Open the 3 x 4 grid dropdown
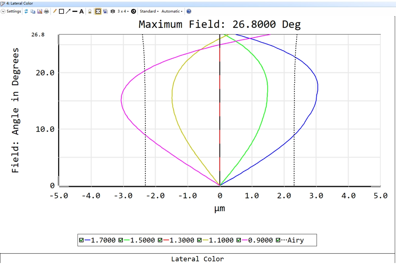 pos(123,11)
